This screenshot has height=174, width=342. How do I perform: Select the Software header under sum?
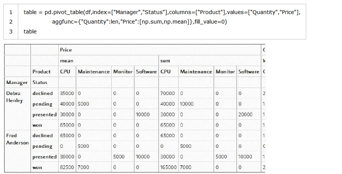point(249,71)
